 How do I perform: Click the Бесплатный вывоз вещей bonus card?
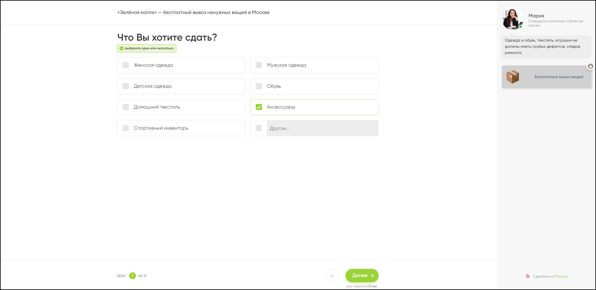pos(547,77)
